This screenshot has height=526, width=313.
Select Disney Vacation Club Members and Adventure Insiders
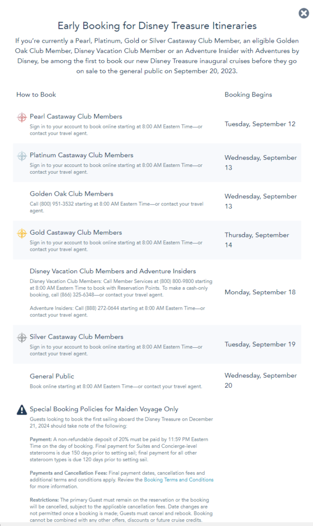coord(113,271)
